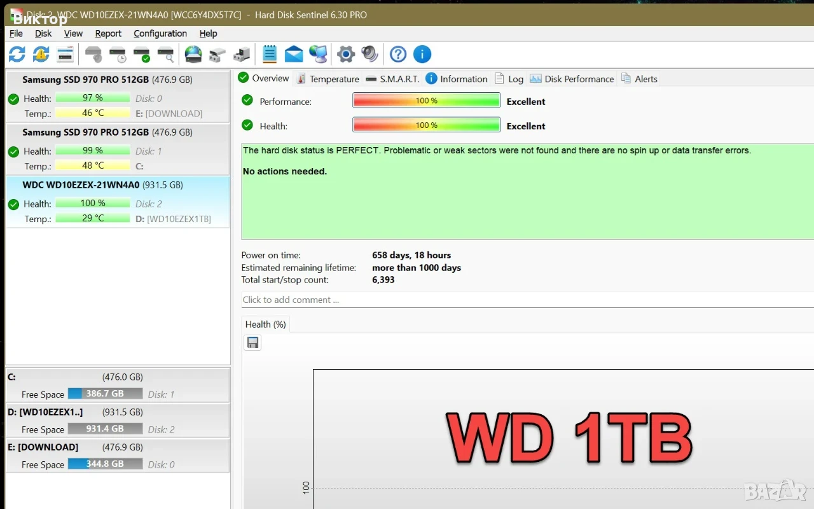Switch to the Temperature tab
The width and height of the screenshot is (814, 509).
coord(328,79)
